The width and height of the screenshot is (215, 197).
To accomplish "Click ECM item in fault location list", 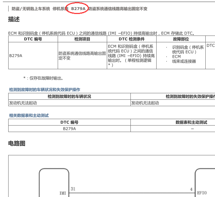I will (x=176, y=57).
